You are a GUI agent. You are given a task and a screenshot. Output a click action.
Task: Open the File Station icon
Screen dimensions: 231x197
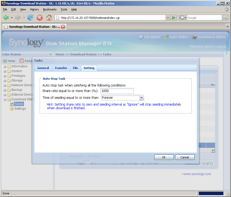coord(141,37)
